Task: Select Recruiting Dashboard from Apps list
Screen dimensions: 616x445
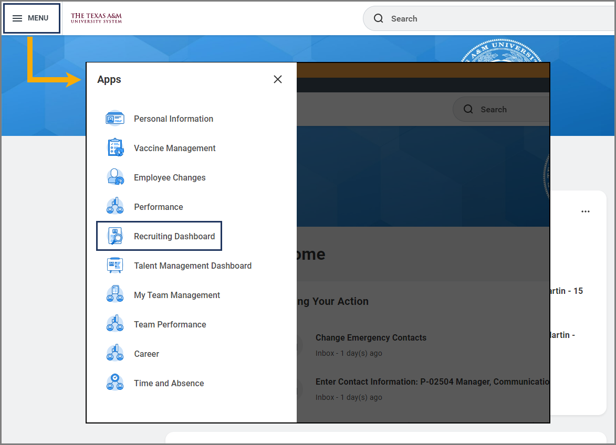Action: pyautogui.click(x=174, y=236)
